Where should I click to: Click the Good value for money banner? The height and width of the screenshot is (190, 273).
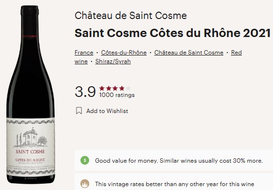pyautogui.click(x=174, y=160)
